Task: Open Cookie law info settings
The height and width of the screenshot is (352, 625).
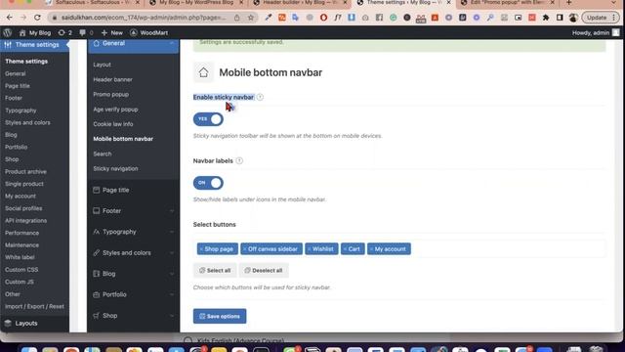Action: click(113, 124)
